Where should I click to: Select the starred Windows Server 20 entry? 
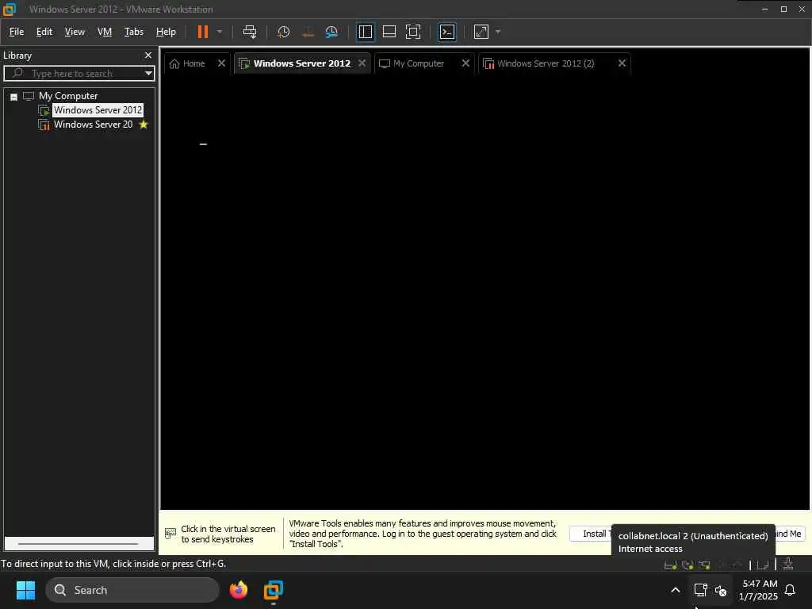coord(94,124)
